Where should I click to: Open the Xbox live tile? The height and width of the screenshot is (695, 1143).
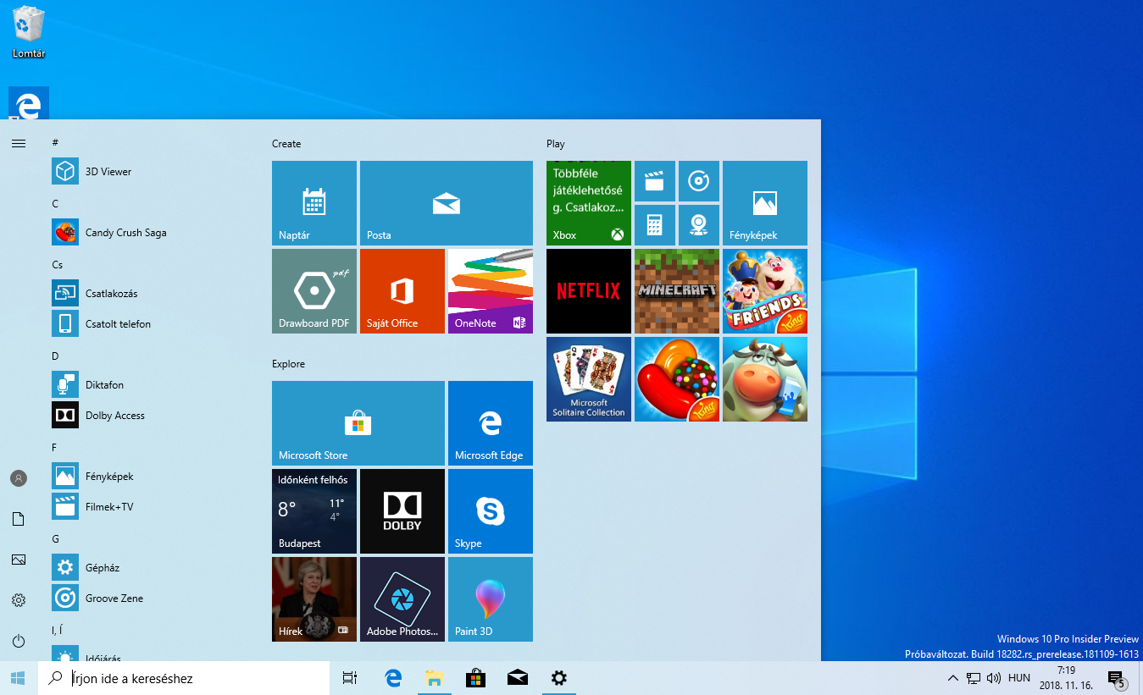click(589, 203)
